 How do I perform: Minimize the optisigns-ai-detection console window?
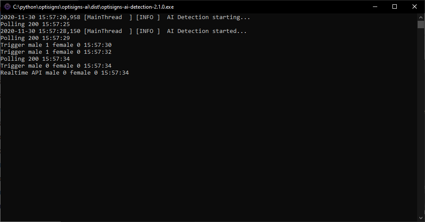pyautogui.click(x=375, y=7)
